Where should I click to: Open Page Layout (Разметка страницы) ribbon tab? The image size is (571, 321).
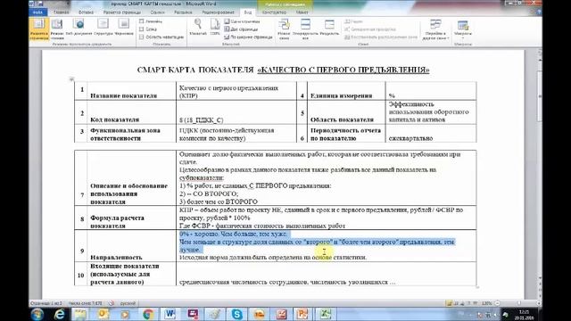coord(121,12)
